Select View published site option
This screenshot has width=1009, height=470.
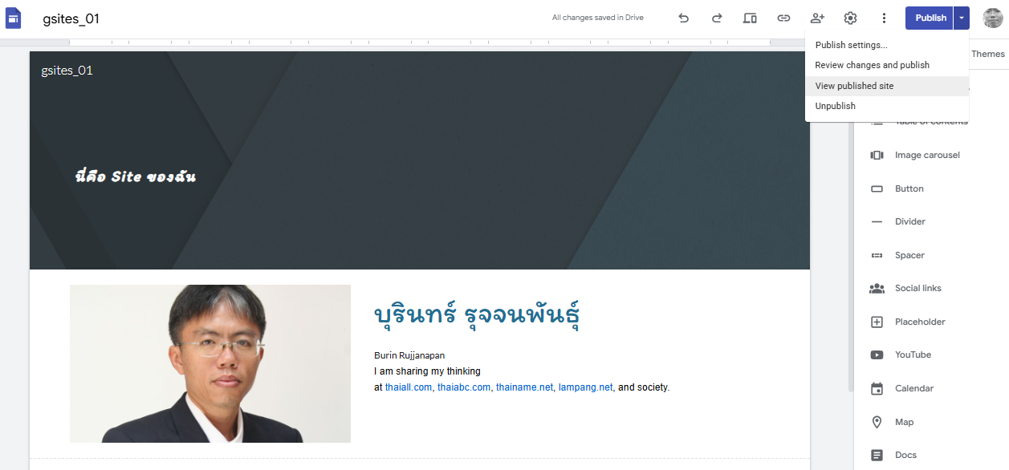[854, 86]
